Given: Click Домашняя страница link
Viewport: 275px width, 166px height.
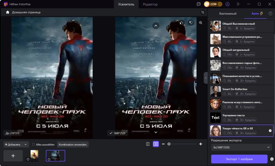Looking at the screenshot, I should click(x=26, y=12).
